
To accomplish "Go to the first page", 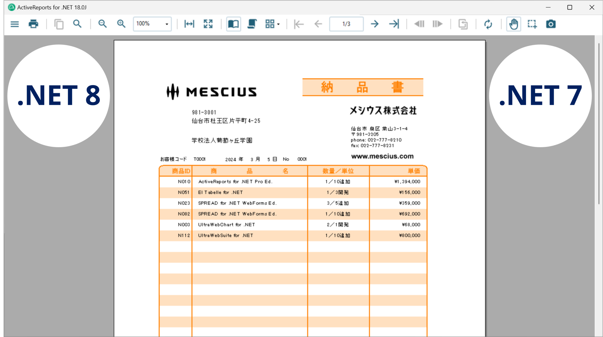I will tap(299, 24).
